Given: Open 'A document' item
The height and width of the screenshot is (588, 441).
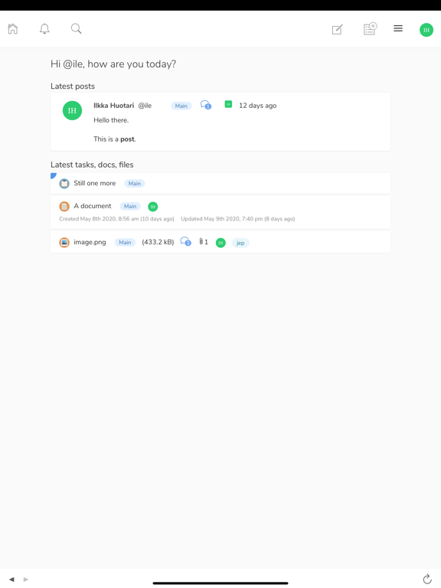Looking at the screenshot, I should point(92,206).
